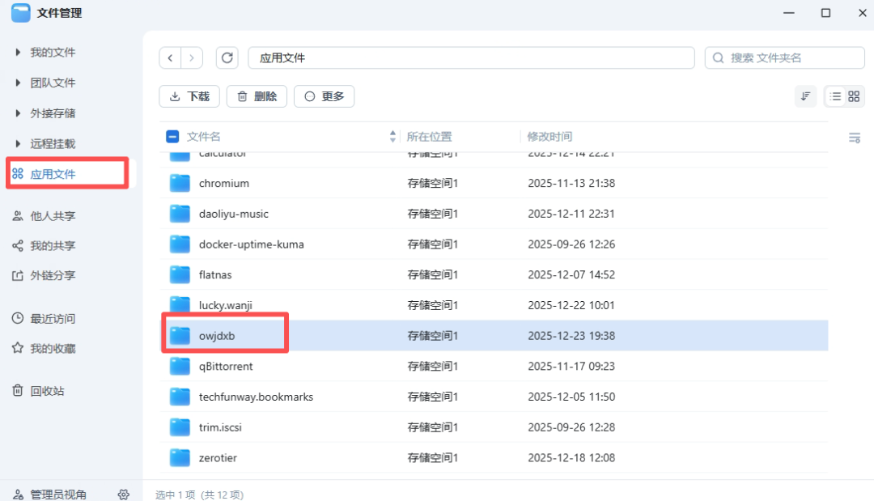
Task: Select 他人共享 in the sidebar
Action: [x=51, y=215]
